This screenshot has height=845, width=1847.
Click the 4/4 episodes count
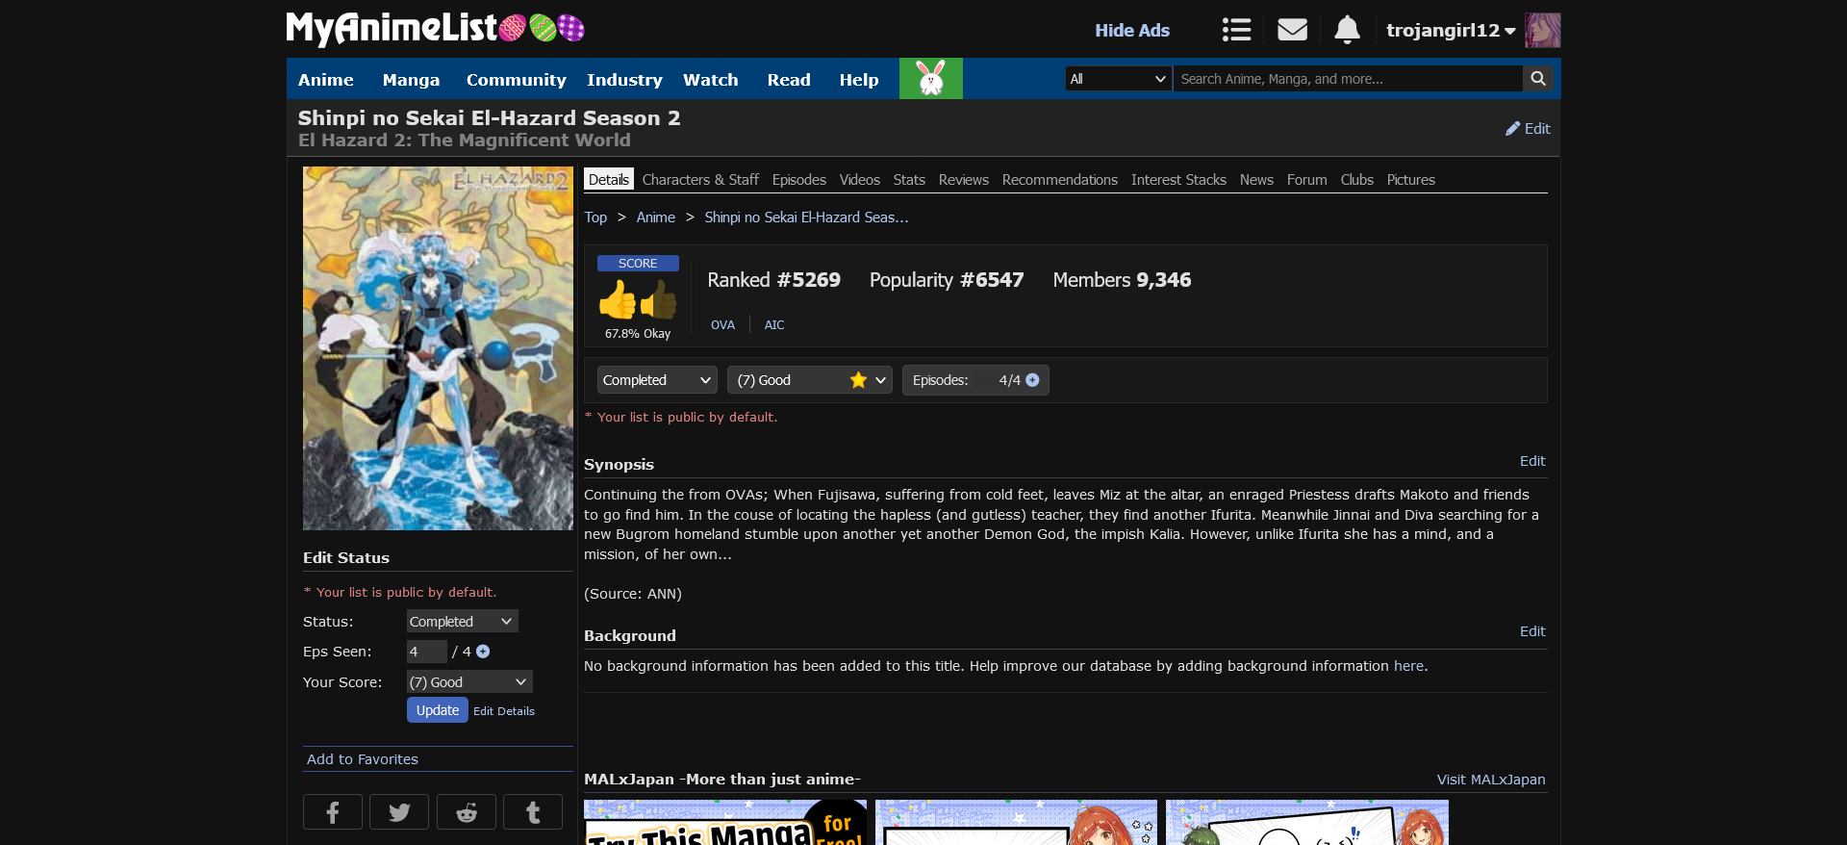[x=1009, y=380]
